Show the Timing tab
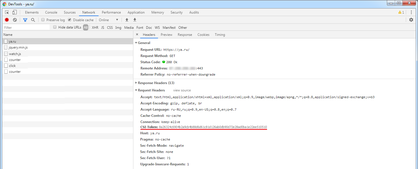 (x=220, y=35)
